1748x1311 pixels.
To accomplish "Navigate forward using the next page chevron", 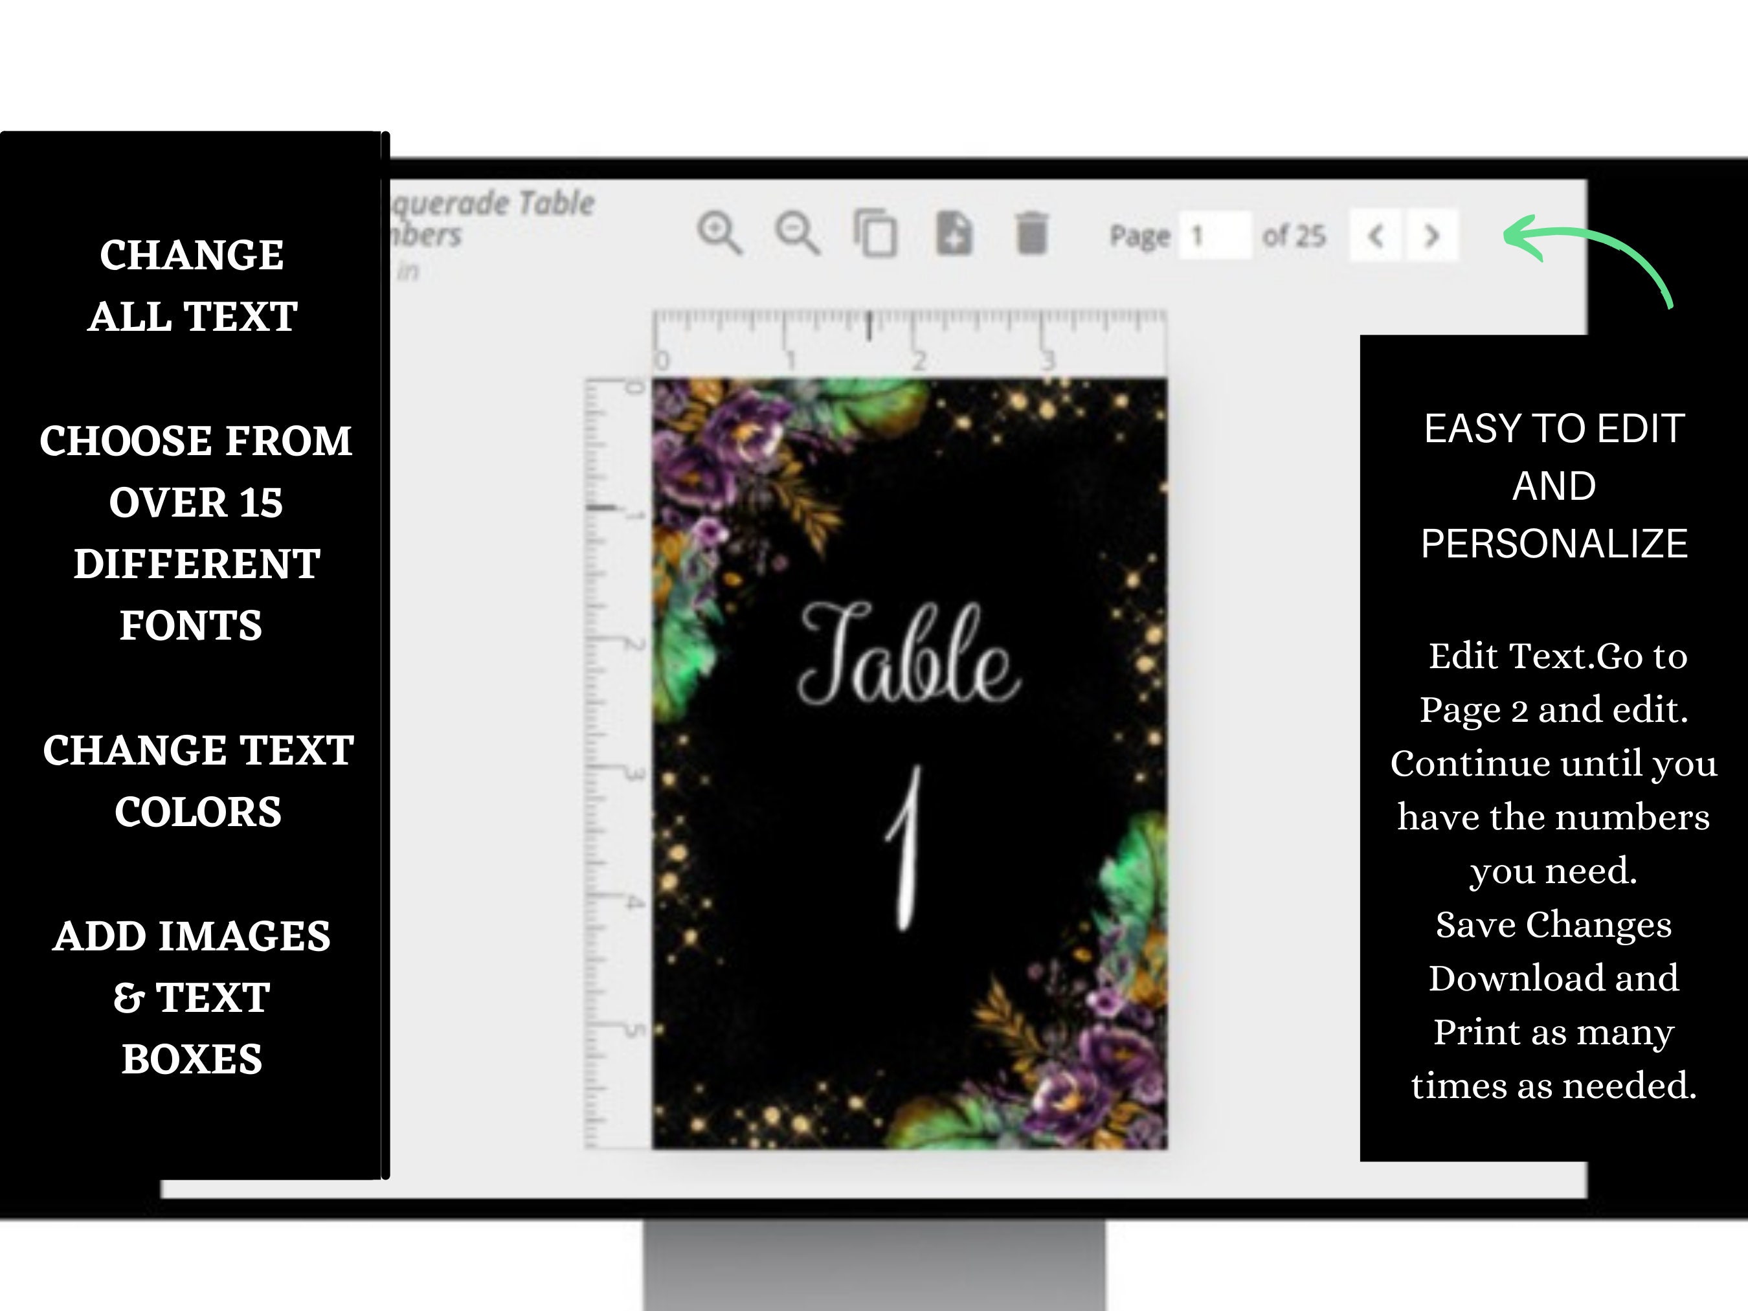I will click(x=1432, y=234).
